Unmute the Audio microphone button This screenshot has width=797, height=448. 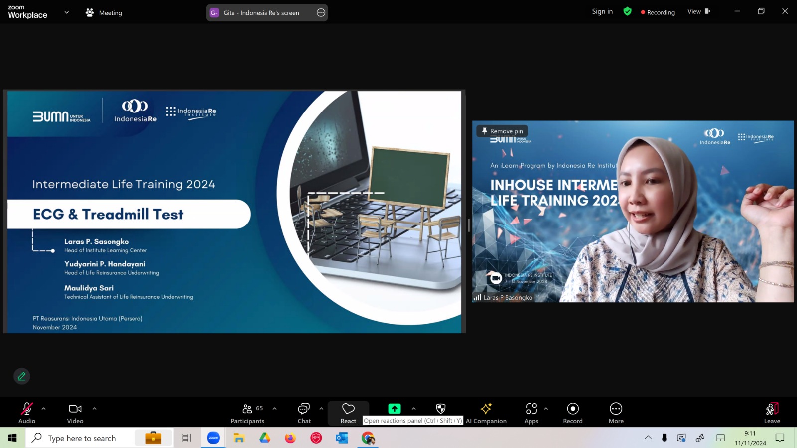[27, 413]
